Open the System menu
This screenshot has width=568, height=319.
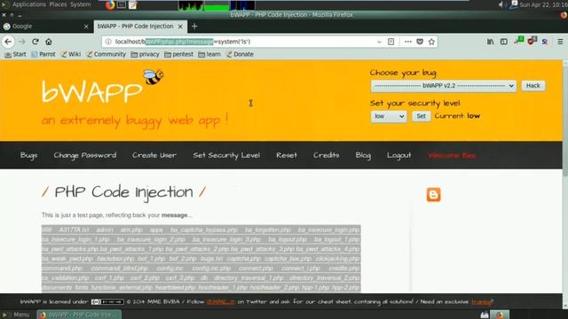(x=81, y=4)
